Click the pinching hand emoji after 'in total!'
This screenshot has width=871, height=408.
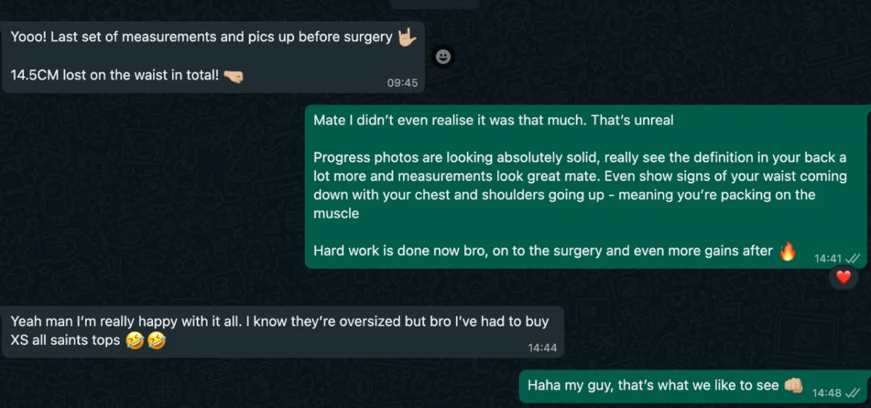click(233, 76)
